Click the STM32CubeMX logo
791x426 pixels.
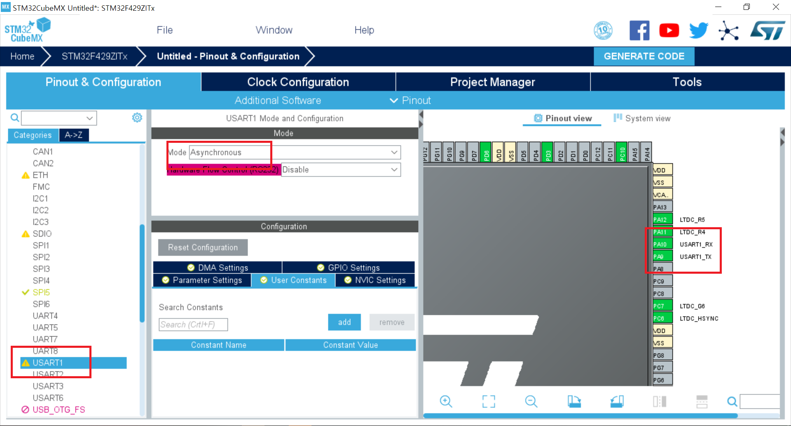27,30
